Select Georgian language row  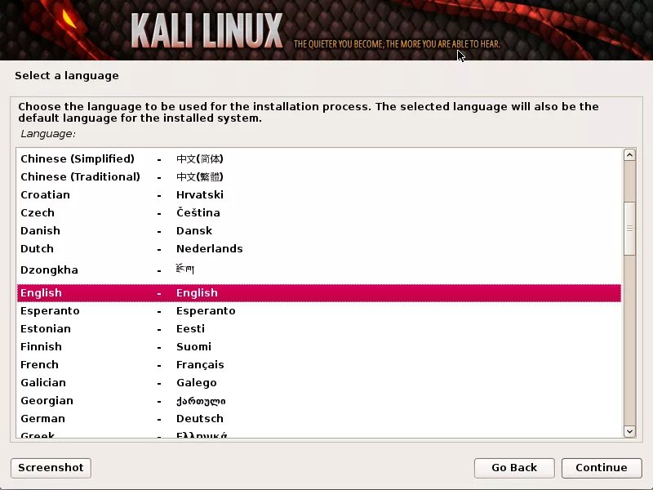click(319, 400)
